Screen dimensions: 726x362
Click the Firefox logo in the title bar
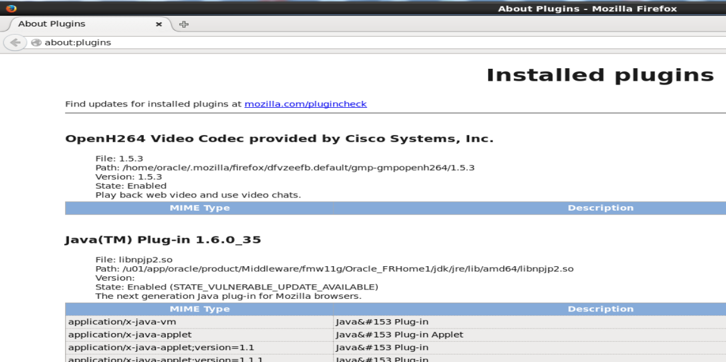point(11,8)
